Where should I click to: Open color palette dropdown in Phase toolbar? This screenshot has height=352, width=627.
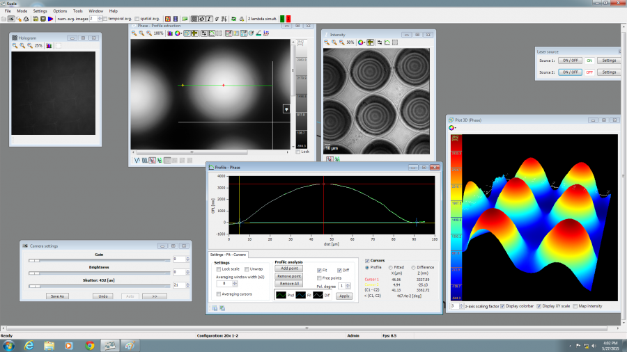[178, 33]
